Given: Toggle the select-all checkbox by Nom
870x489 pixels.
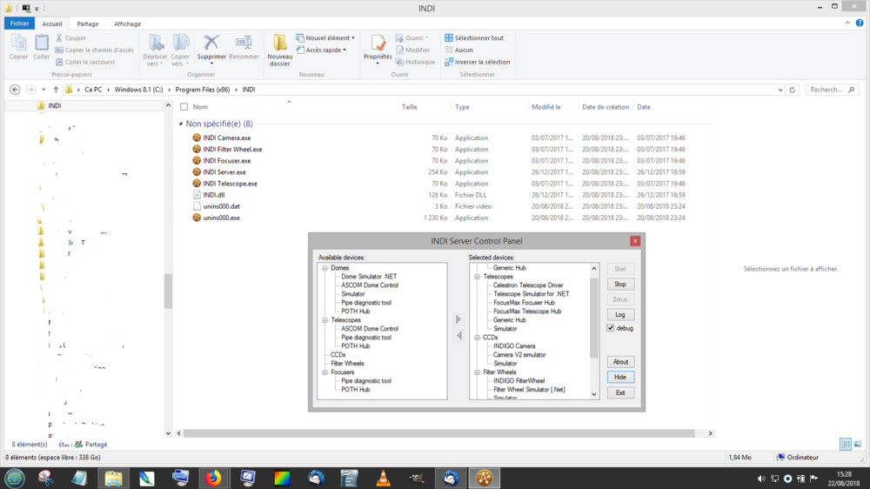Looking at the screenshot, I should [x=184, y=106].
